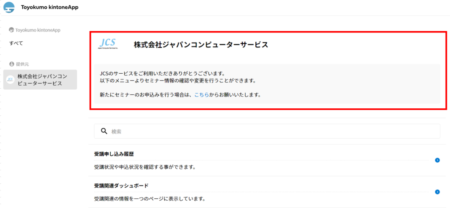The image size is (450, 208).
Task: Select 株式会社ジャパンコンピューターサービス in the sidebar
Action: [40, 80]
